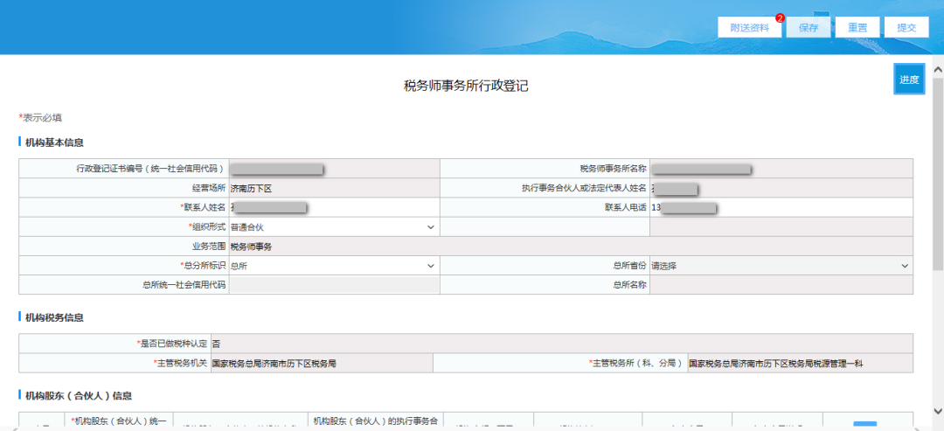Viewport: 944px width, 431px height.
Task: Submit the registration with 提交
Action: pos(906,27)
